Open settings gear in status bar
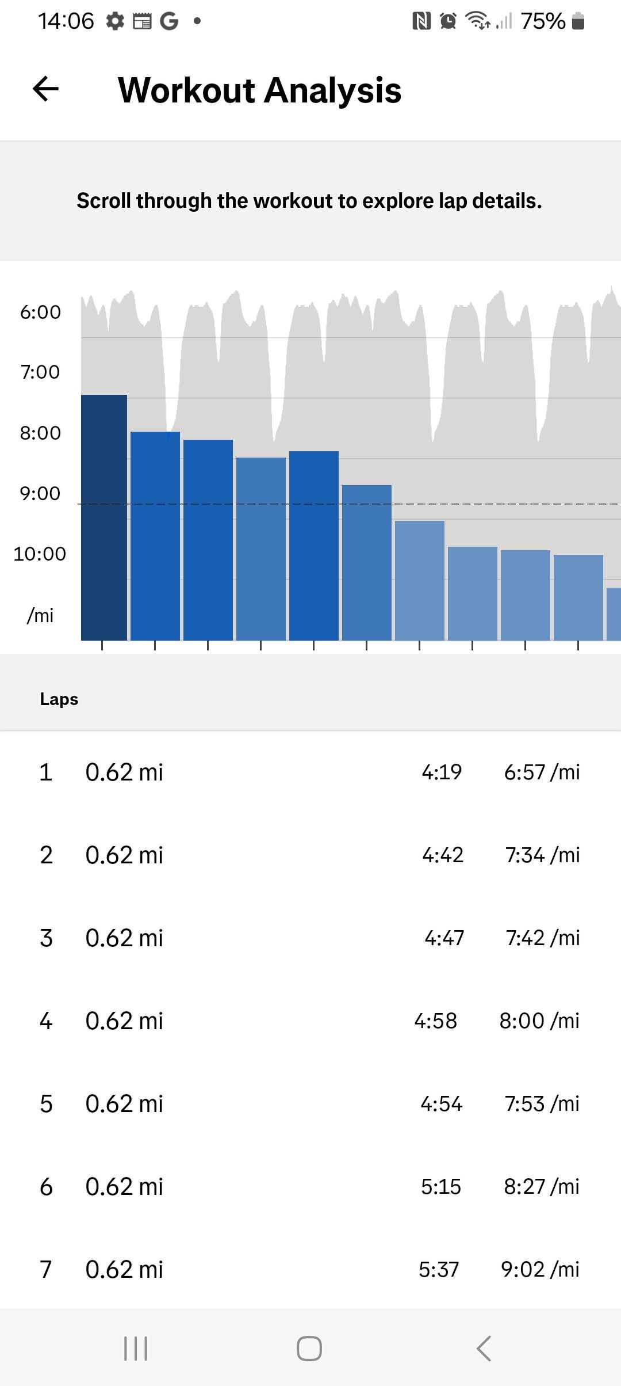 115,21
